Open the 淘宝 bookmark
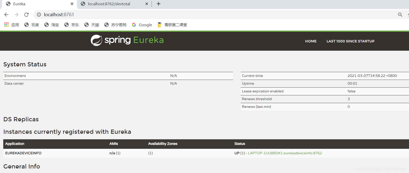This screenshot has width=409, height=173. (x=51, y=25)
